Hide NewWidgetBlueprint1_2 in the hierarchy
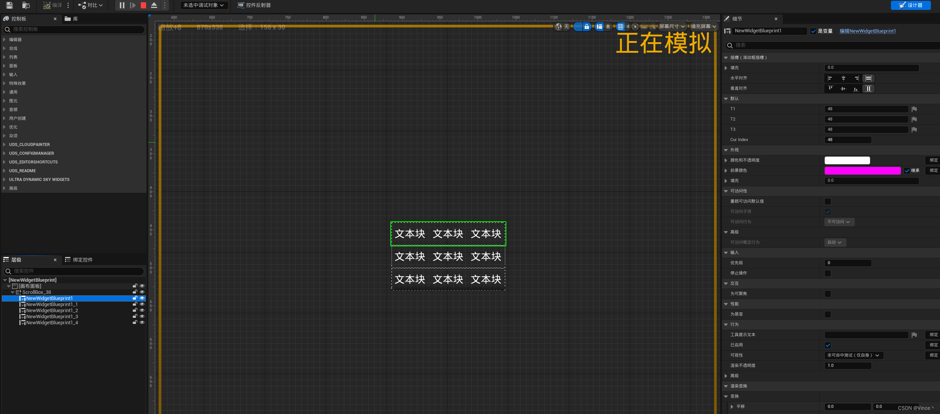 pos(142,310)
